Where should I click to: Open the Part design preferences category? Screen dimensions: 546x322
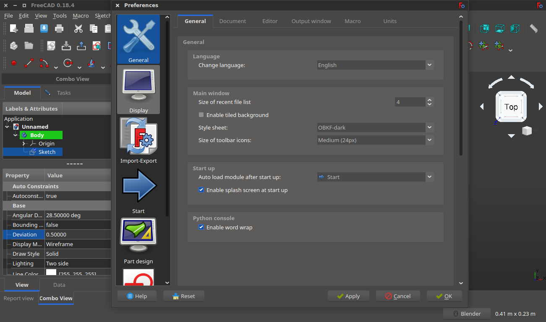(x=138, y=241)
